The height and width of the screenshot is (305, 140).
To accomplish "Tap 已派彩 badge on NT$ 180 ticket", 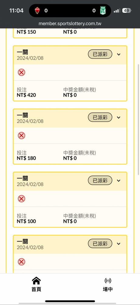I will coord(100,117).
